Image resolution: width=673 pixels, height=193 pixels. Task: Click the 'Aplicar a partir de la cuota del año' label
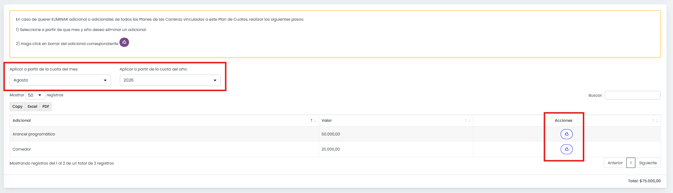click(153, 69)
